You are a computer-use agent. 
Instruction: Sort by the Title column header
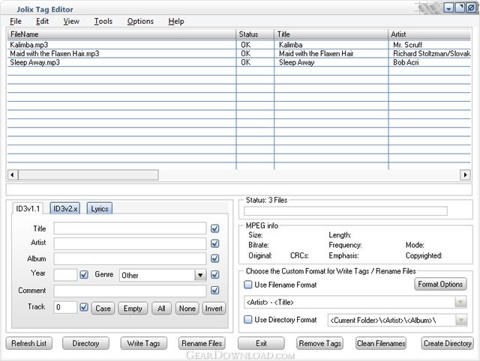coord(331,34)
